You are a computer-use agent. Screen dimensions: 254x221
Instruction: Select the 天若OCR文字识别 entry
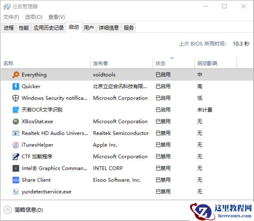pyautogui.click(x=42, y=110)
